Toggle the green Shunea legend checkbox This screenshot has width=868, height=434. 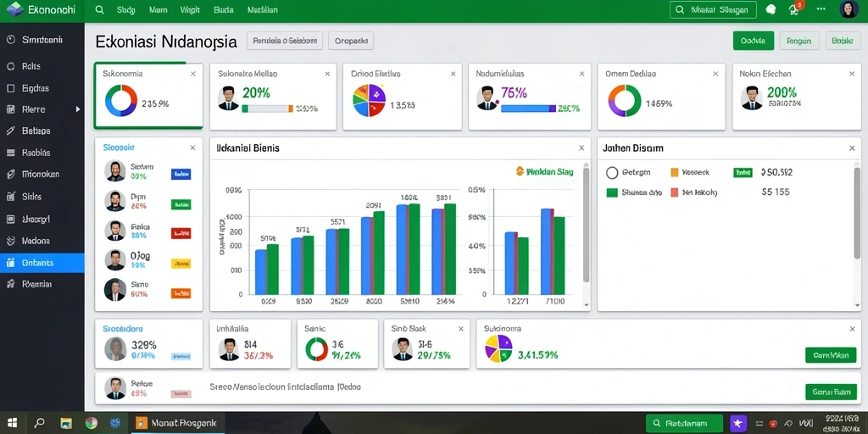pyautogui.click(x=612, y=192)
